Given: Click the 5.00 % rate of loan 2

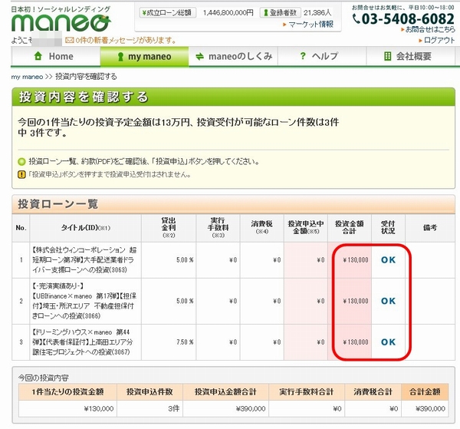Looking at the screenshot, I should click(185, 301).
